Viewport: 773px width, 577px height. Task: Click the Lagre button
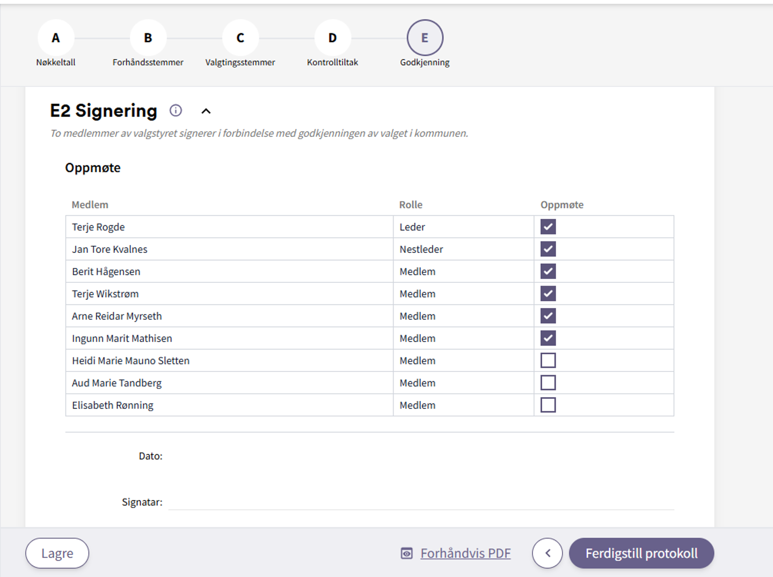(57, 553)
